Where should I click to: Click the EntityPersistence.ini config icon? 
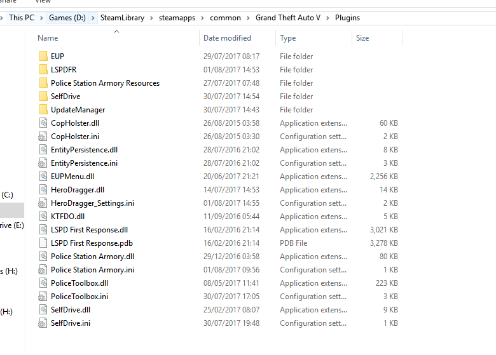tap(43, 163)
